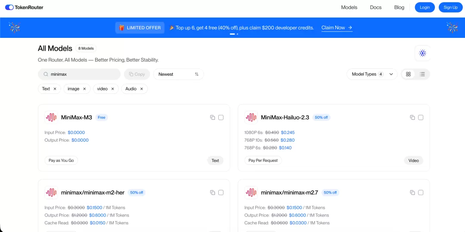Open the minimax/minimax-m2-her model title

(x=93, y=192)
